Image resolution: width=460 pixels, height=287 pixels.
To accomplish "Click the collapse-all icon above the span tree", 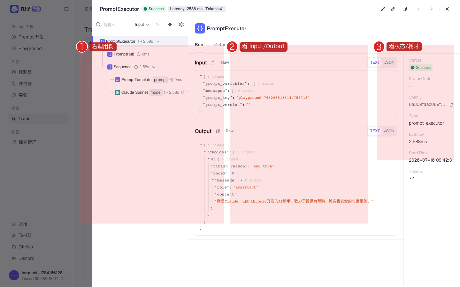I will 170,25.
